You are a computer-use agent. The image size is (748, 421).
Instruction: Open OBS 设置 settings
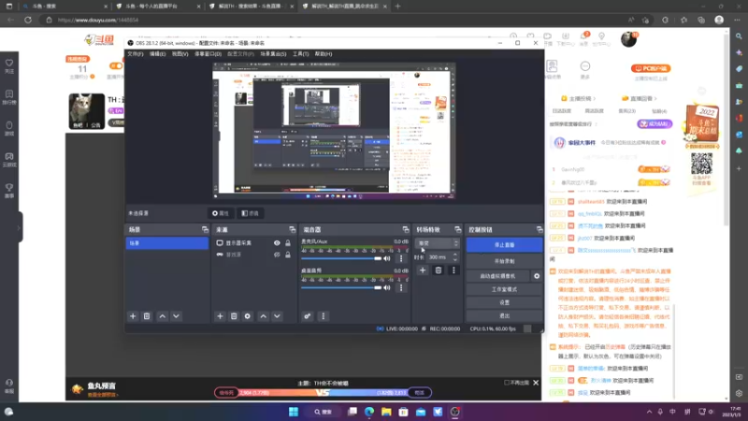tap(504, 302)
